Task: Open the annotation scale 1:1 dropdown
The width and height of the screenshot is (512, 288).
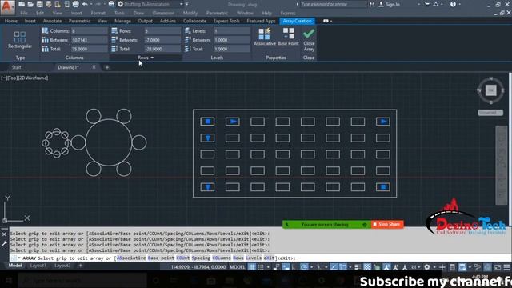Action: [x=415, y=267]
